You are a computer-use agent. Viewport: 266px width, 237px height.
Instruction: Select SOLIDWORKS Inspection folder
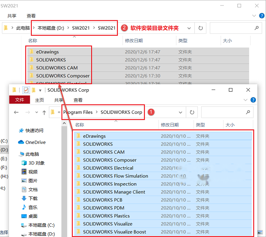163,184
